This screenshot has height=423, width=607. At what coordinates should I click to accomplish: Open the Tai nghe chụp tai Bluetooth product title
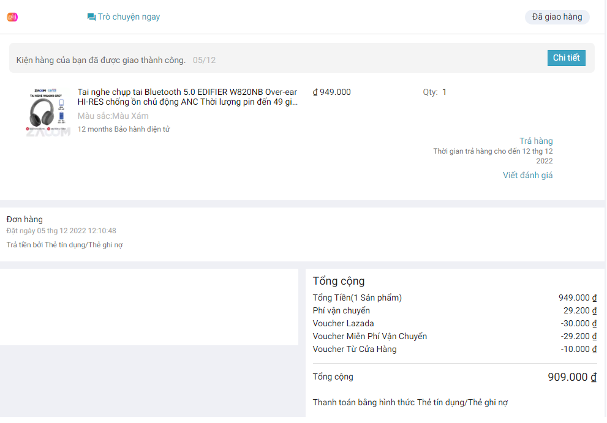click(188, 97)
